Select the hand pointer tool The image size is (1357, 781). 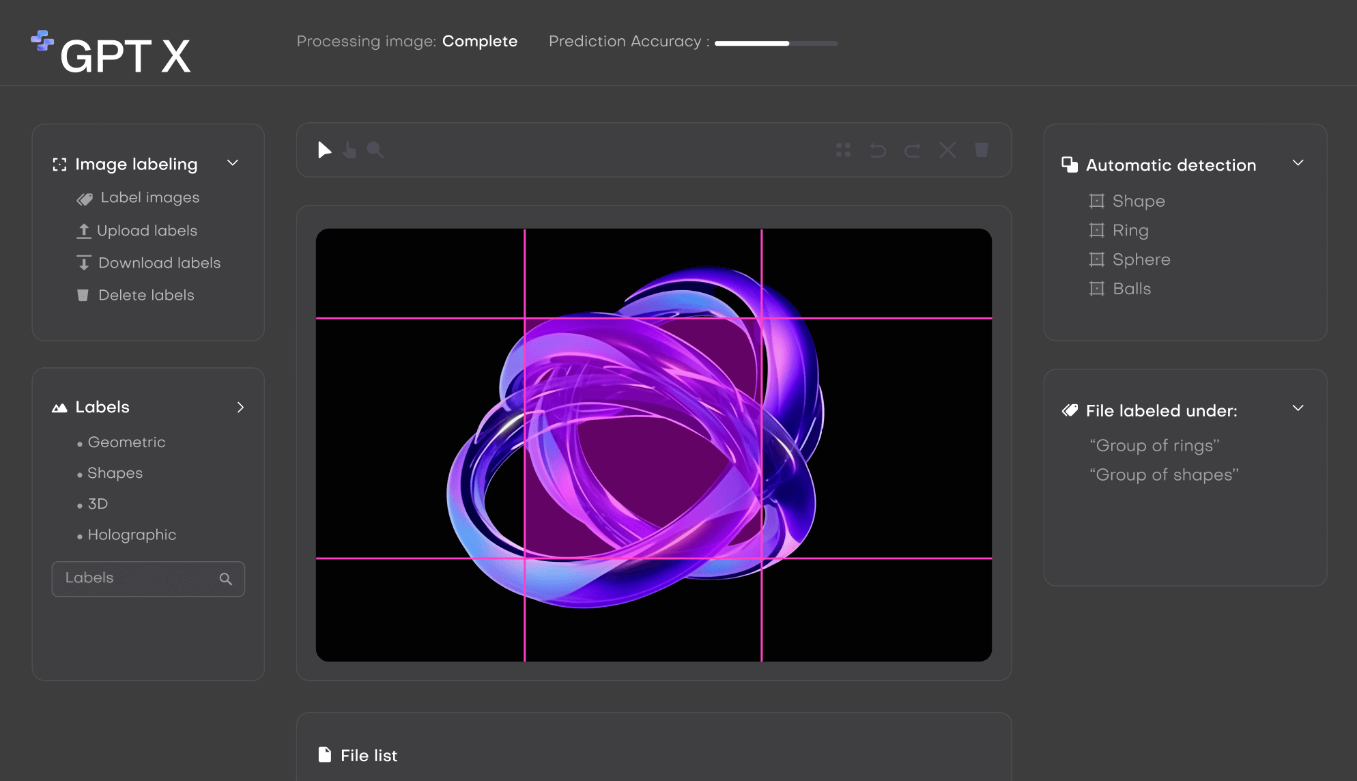[349, 150]
